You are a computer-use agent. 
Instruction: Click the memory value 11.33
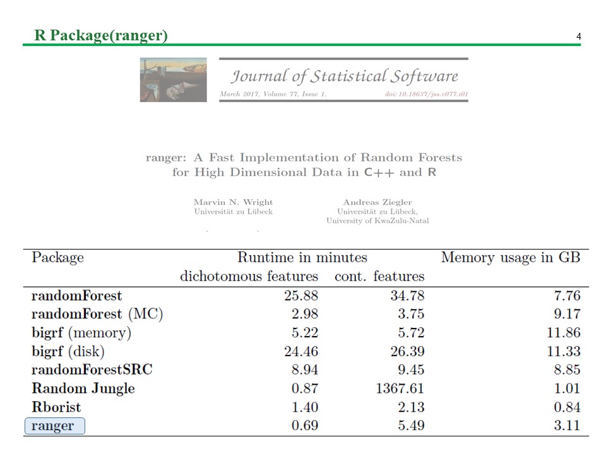(x=564, y=351)
